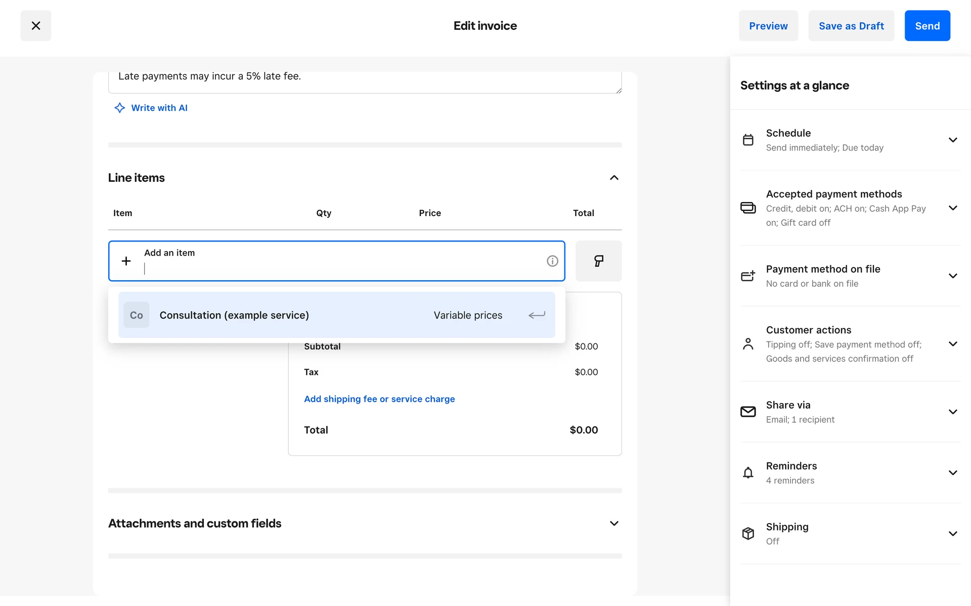Image resolution: width=971 pixels, height=606 pixels.
Task: Click Save as Draft
Action: coord(851,26)
